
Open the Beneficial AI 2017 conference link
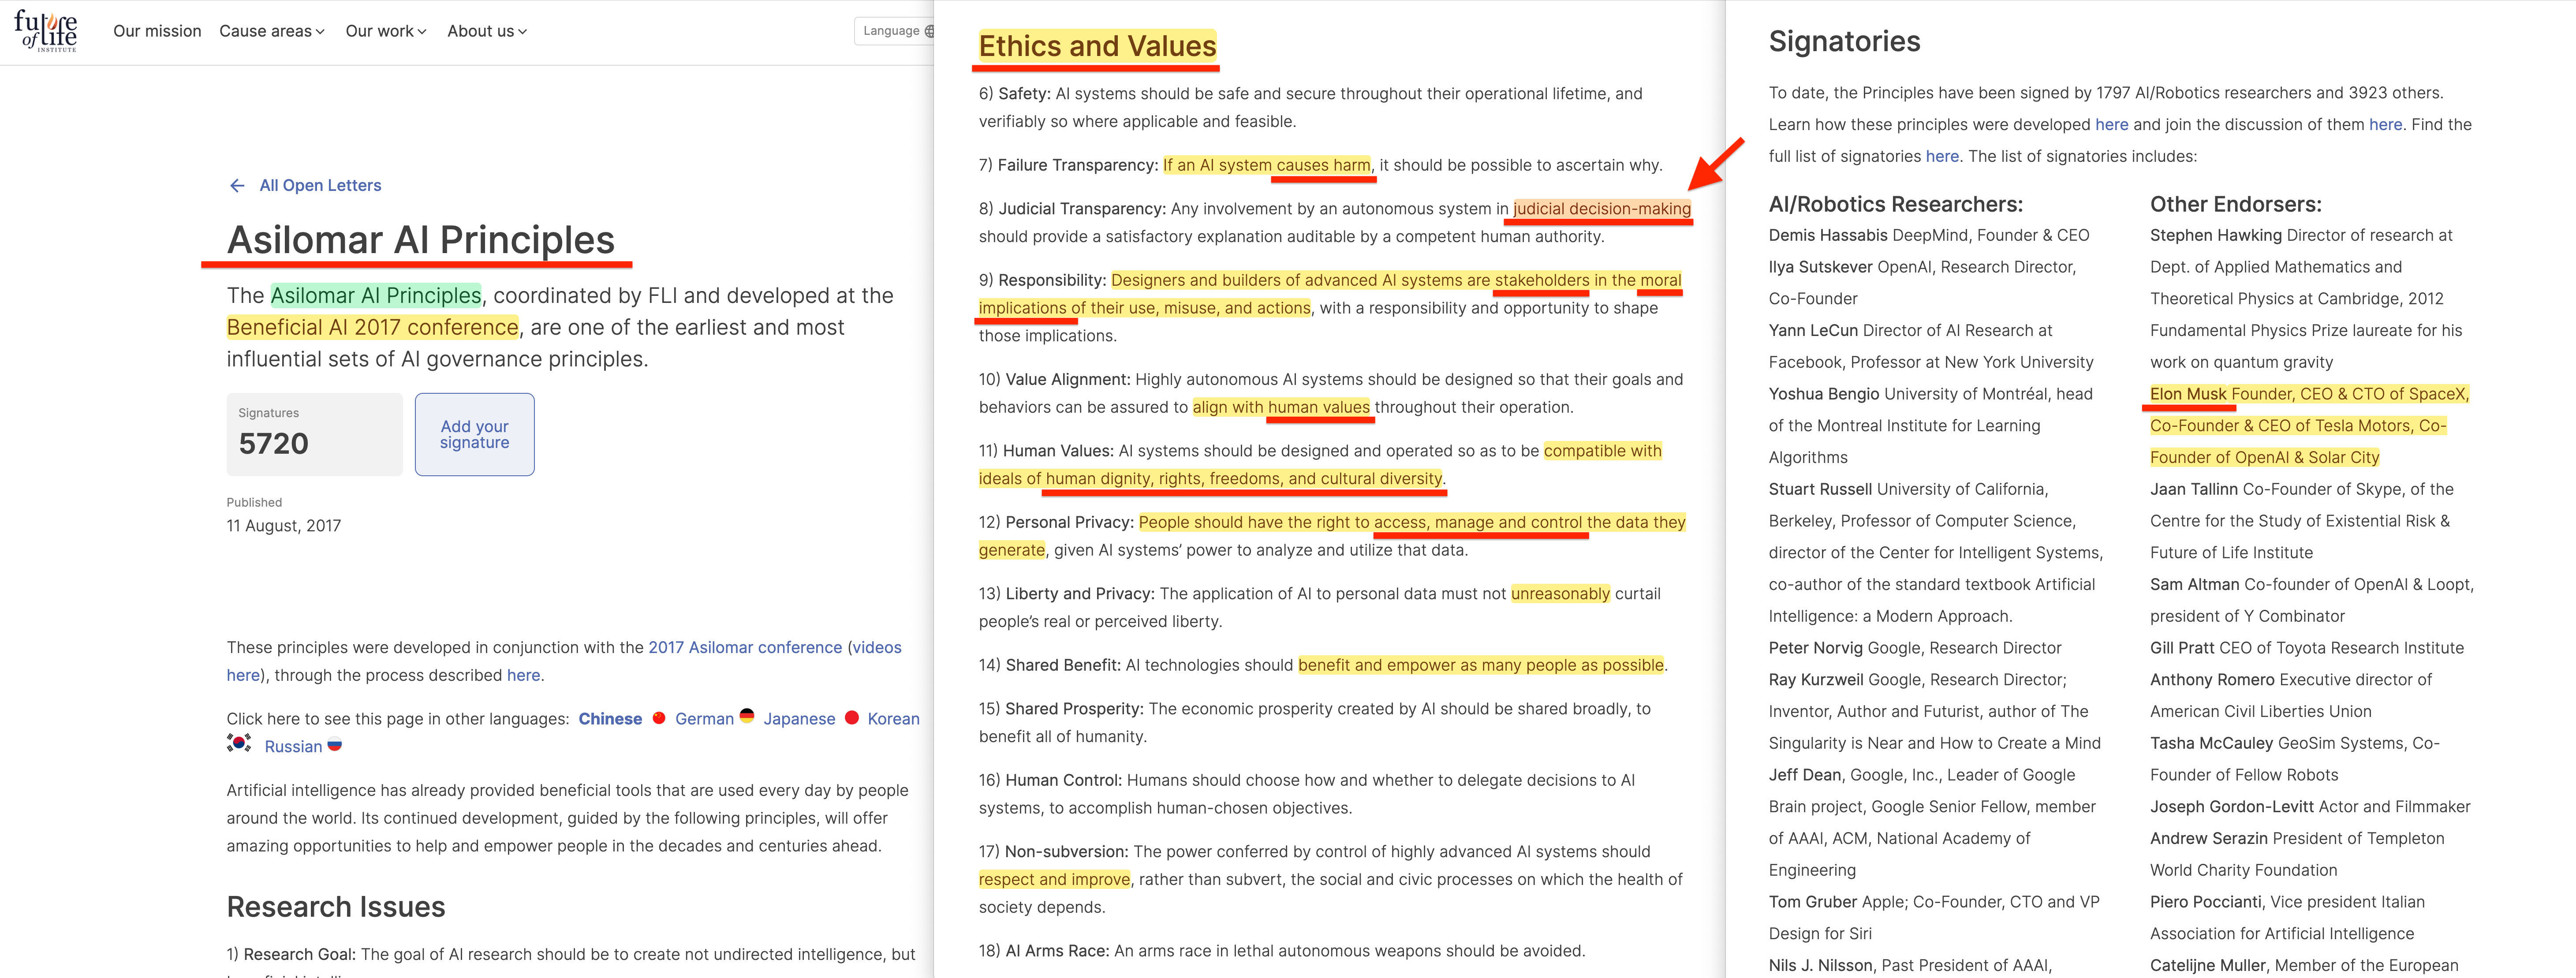(x=372, y=328)
